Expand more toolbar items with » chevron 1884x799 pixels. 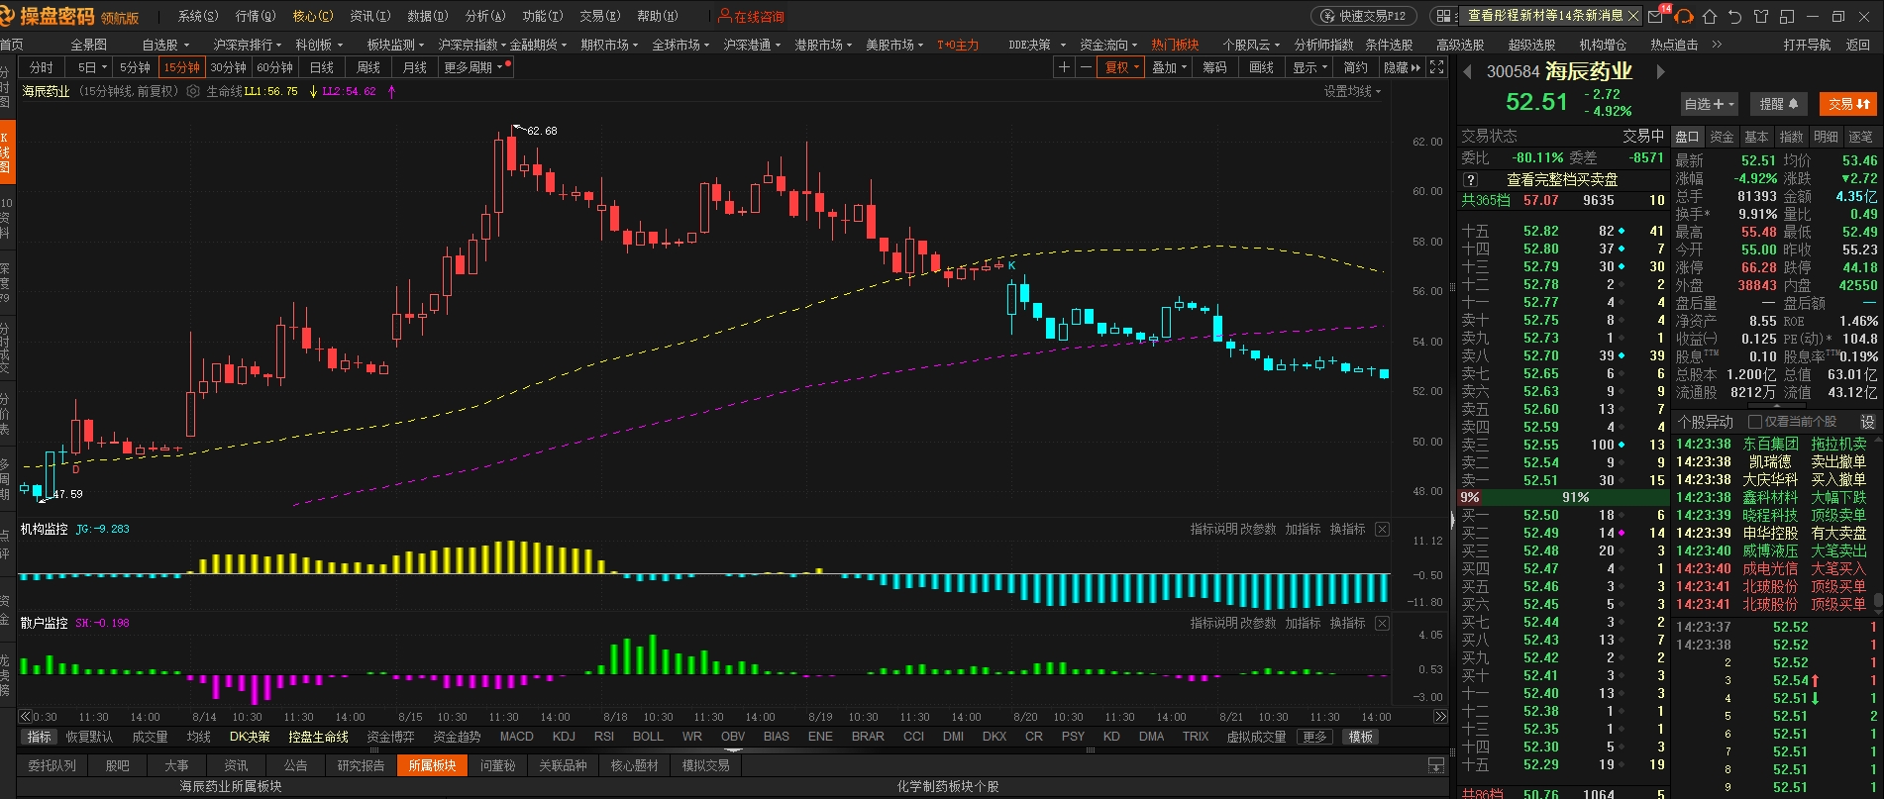[1717, 45]
